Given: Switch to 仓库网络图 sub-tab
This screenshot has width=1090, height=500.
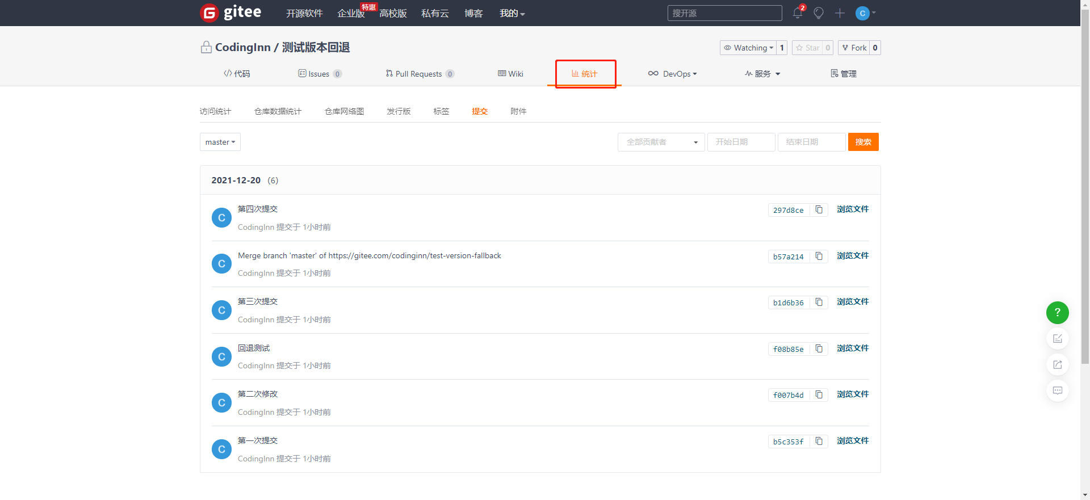Looking at the screenshot, I should (x=344, y=111).
